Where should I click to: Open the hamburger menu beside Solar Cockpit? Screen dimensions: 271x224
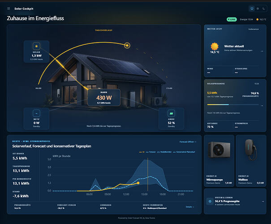(9, 9)
